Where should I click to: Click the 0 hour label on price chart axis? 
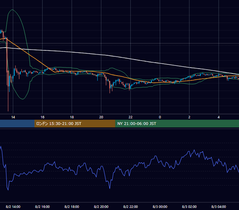pos(160,117)
